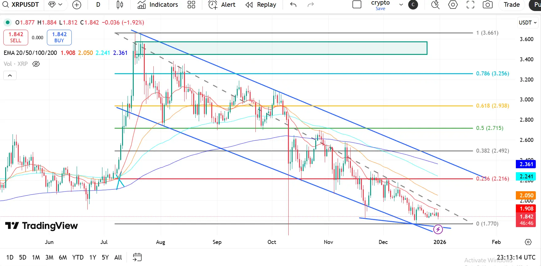Open the layout setup square icon

tap(357, 5)
